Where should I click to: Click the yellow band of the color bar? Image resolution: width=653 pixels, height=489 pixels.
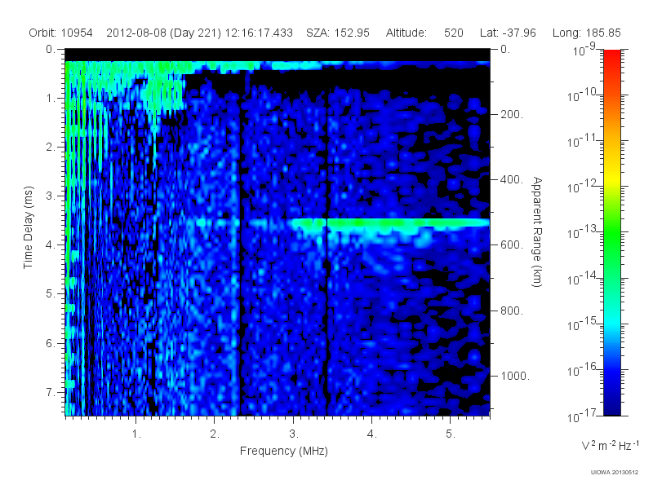611,177
